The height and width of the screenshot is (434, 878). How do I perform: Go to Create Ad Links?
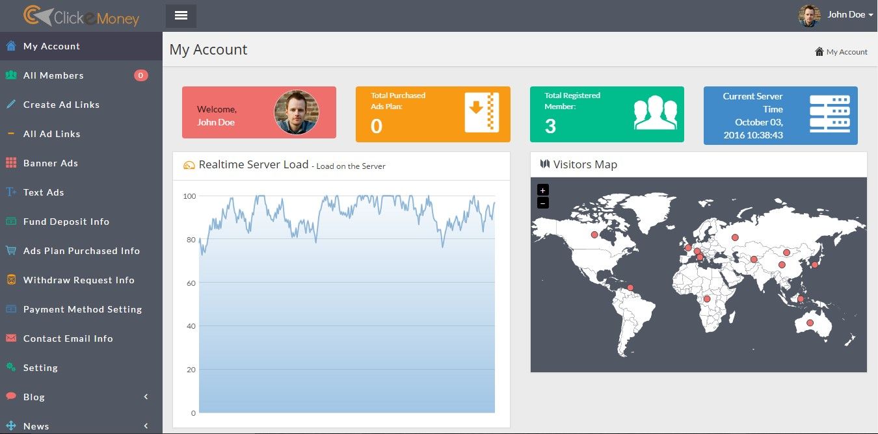coord(81,105)
